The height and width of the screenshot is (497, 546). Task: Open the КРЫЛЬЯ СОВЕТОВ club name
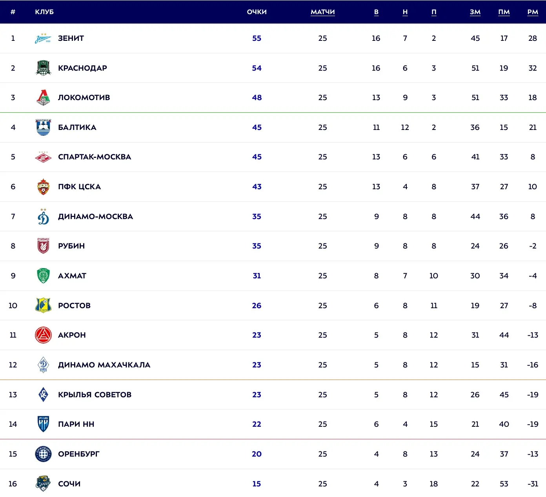(x=95, y=395)
